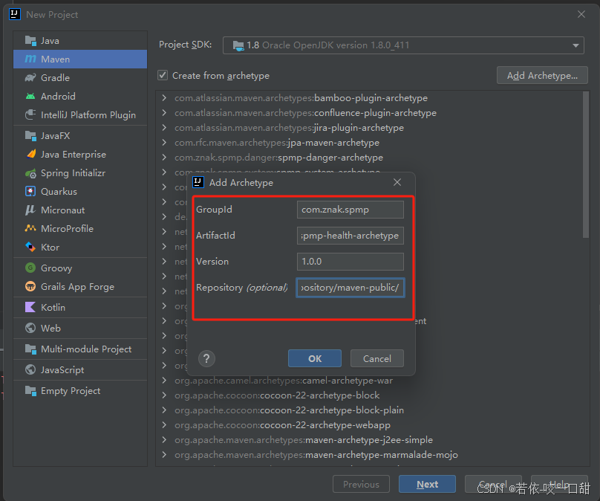Select the Java project type icon
This screenshot has width=600, height=501.
click(30, 41)
